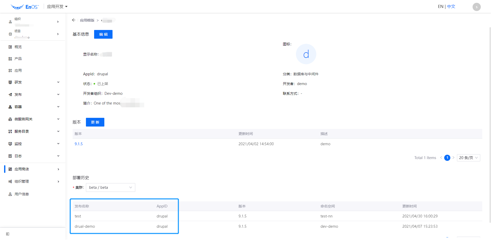Click the back arrow beside 应用模版
This screenshot has height=240, width=491.
click(74, 20)
